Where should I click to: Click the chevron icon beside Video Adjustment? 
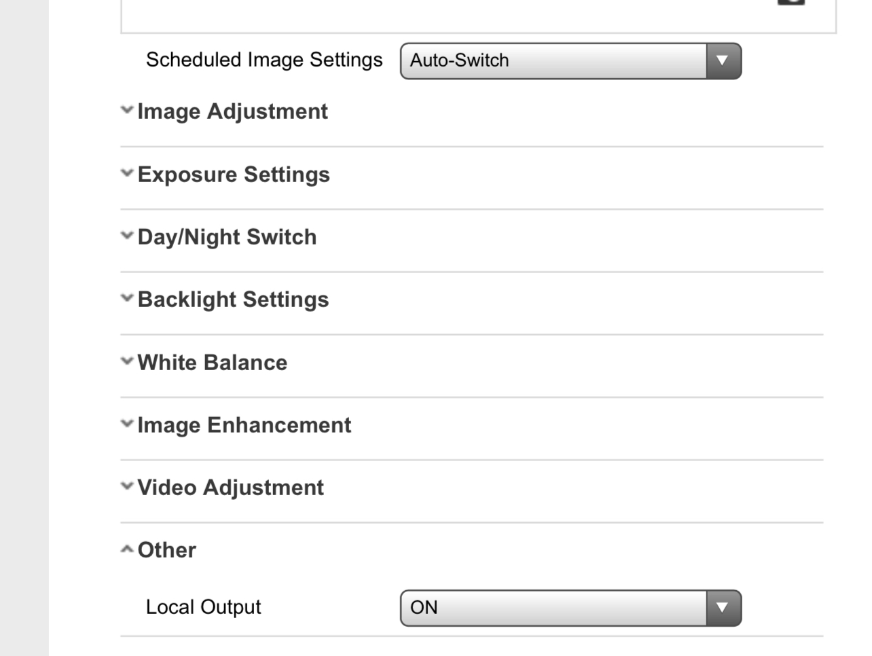click(x=127, y=486)
